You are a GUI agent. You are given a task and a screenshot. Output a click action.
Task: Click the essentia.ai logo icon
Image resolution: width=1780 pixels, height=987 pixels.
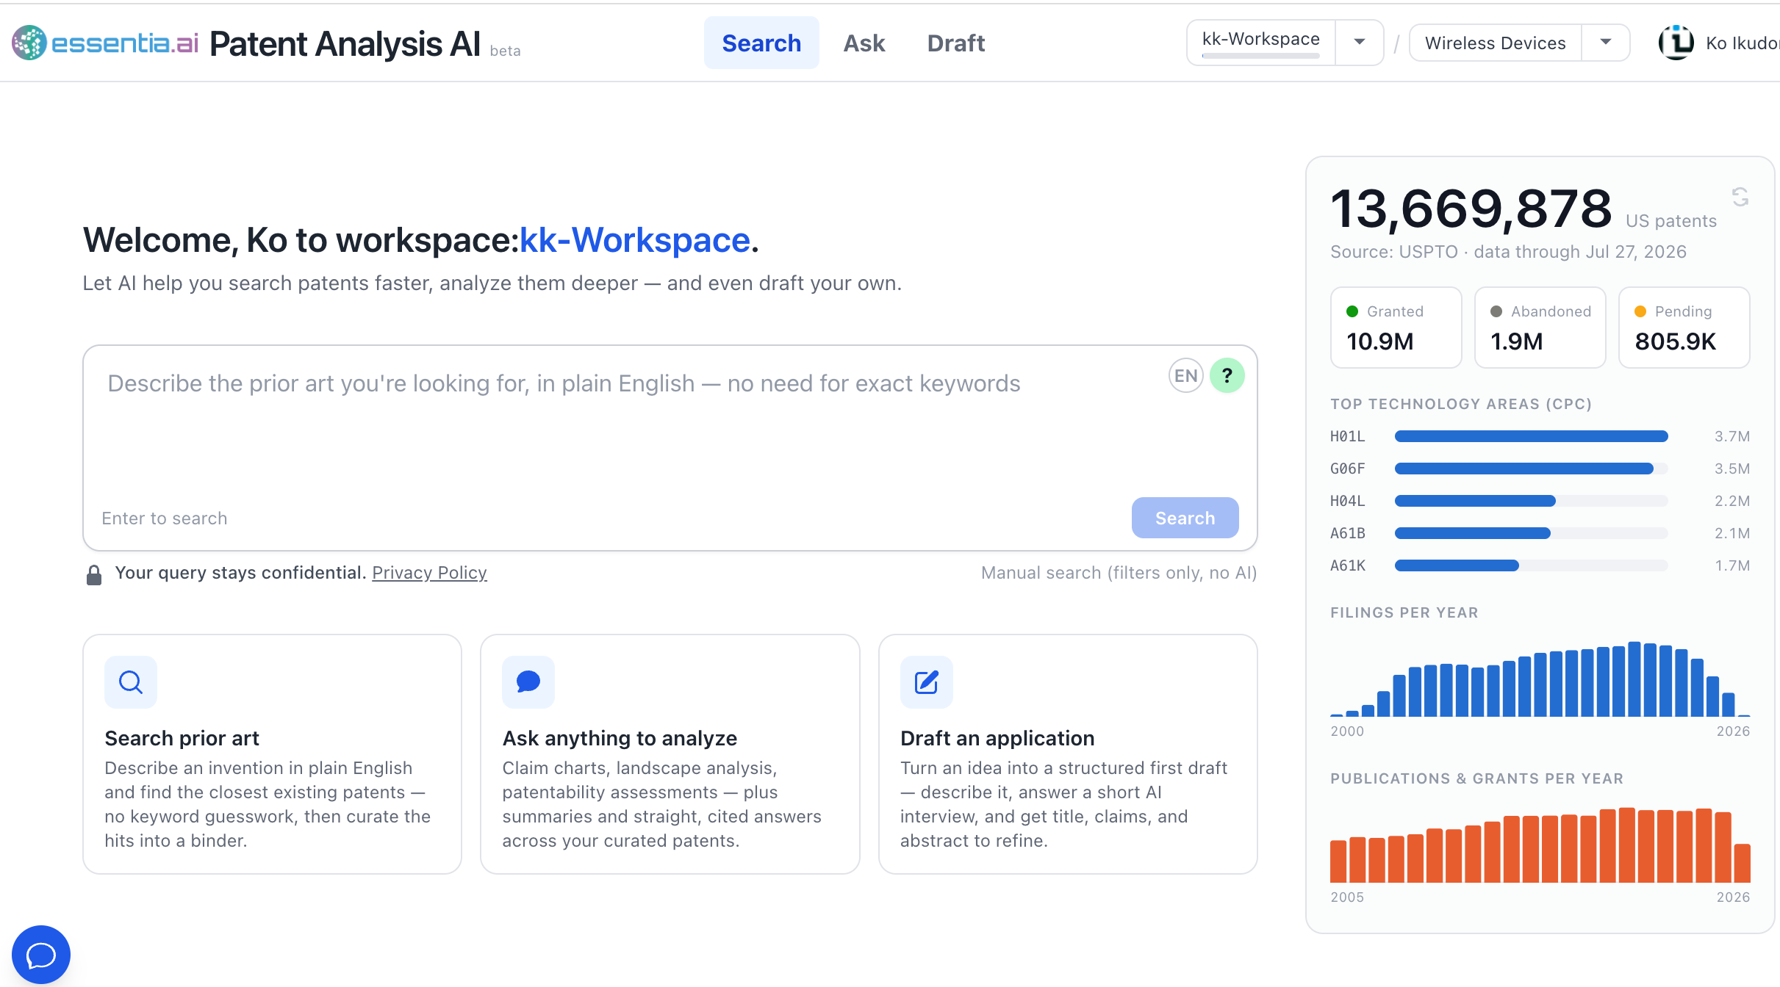point(29,43)
